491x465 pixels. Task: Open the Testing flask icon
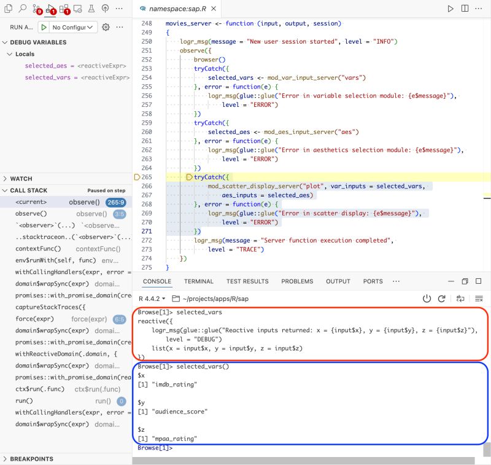pyautogui.click(x=91, y=9)
